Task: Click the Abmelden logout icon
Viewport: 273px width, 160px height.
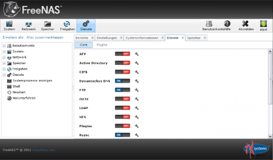Action: pos(245,24)
